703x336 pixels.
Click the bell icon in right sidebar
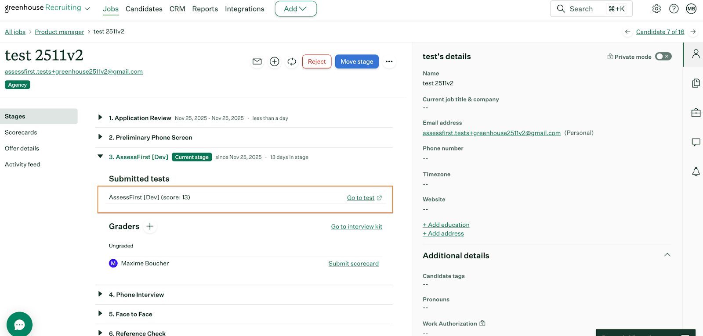696,172
